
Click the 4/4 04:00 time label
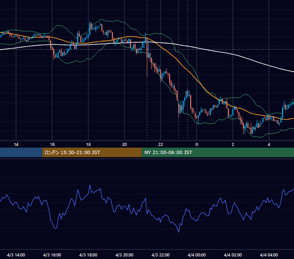(x=269, y=255)
